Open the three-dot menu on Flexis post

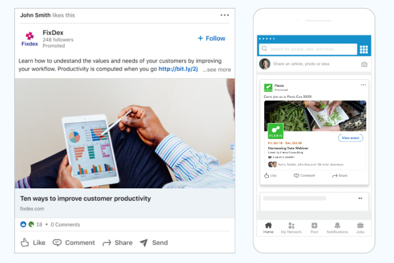tap(363, 85)
